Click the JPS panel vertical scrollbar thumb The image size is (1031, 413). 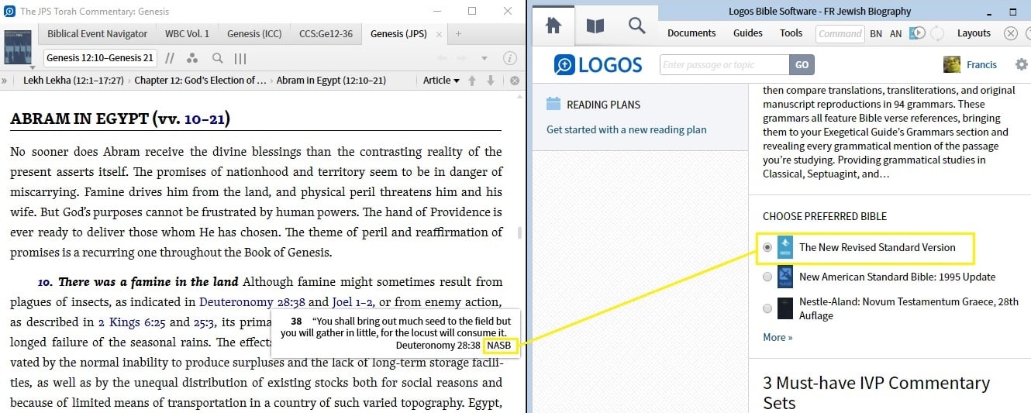click(x=520, y=232)
